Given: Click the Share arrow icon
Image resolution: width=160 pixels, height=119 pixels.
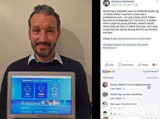Looking at the screenshot, I should (x=139, y=65).
